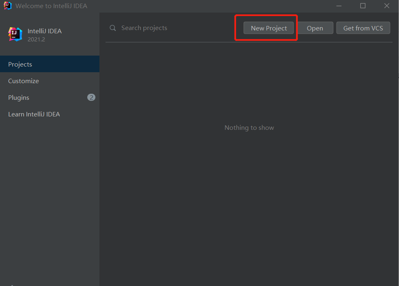Click the 'Welcome to IntelliJ IDEA' window title
The height and width of the screenshot is (286, 399).
[51, 6]
